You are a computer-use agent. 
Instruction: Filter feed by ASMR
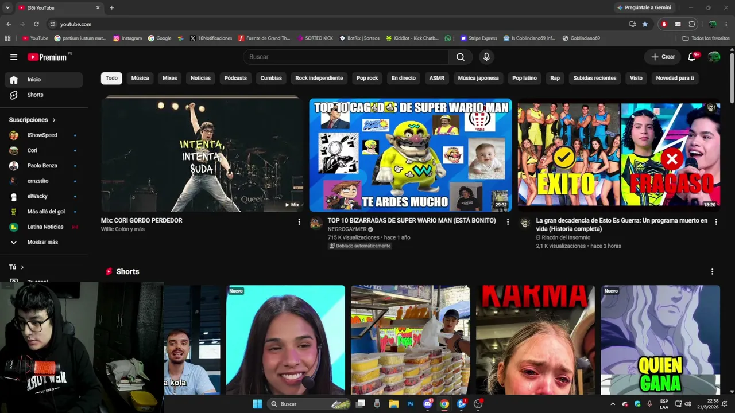(437, 78)
